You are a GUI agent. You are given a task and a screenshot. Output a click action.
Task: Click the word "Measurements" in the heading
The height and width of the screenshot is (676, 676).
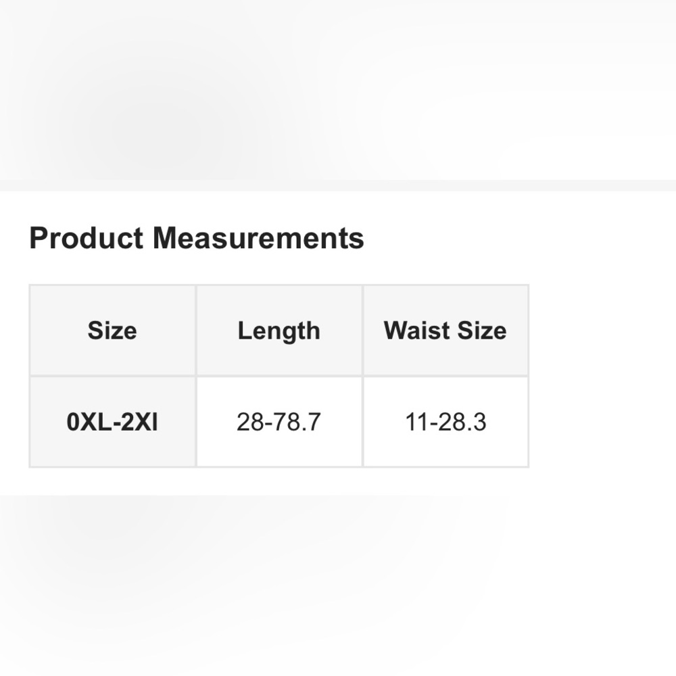pyautogui.click(x=259, y=238)
